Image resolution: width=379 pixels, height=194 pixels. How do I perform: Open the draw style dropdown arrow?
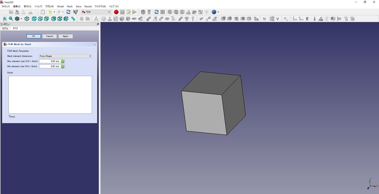pyautogui.click(x=21, y=19)
